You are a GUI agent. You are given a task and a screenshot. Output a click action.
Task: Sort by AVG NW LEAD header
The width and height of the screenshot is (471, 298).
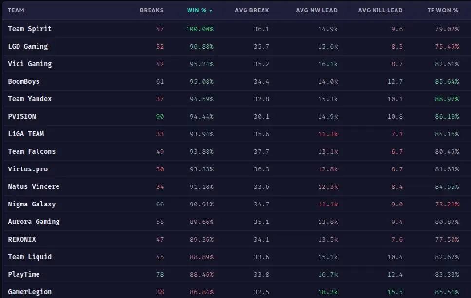[317, 10]
